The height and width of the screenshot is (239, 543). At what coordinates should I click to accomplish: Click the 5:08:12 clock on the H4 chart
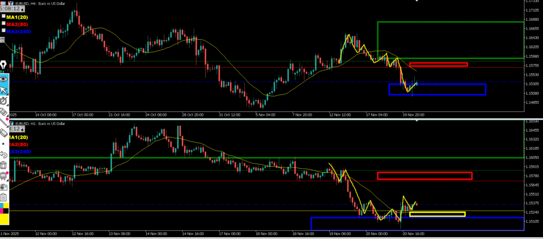(x=10, y=9)
